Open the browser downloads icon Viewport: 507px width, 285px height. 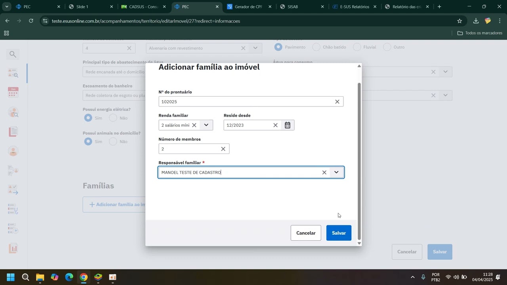476,21
